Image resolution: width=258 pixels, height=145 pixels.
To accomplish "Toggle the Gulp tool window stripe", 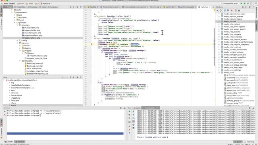I will coord(1,122).
